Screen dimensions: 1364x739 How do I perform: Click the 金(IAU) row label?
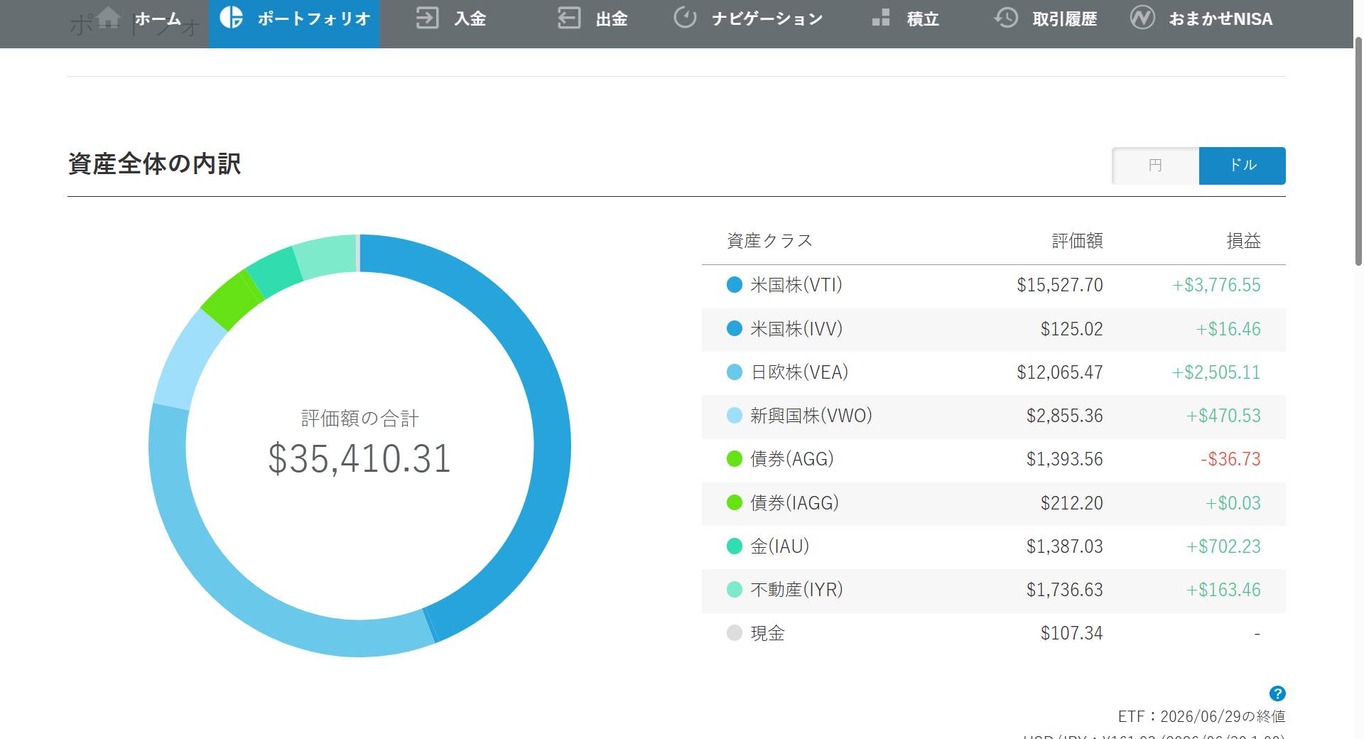(x=780, y=546)
